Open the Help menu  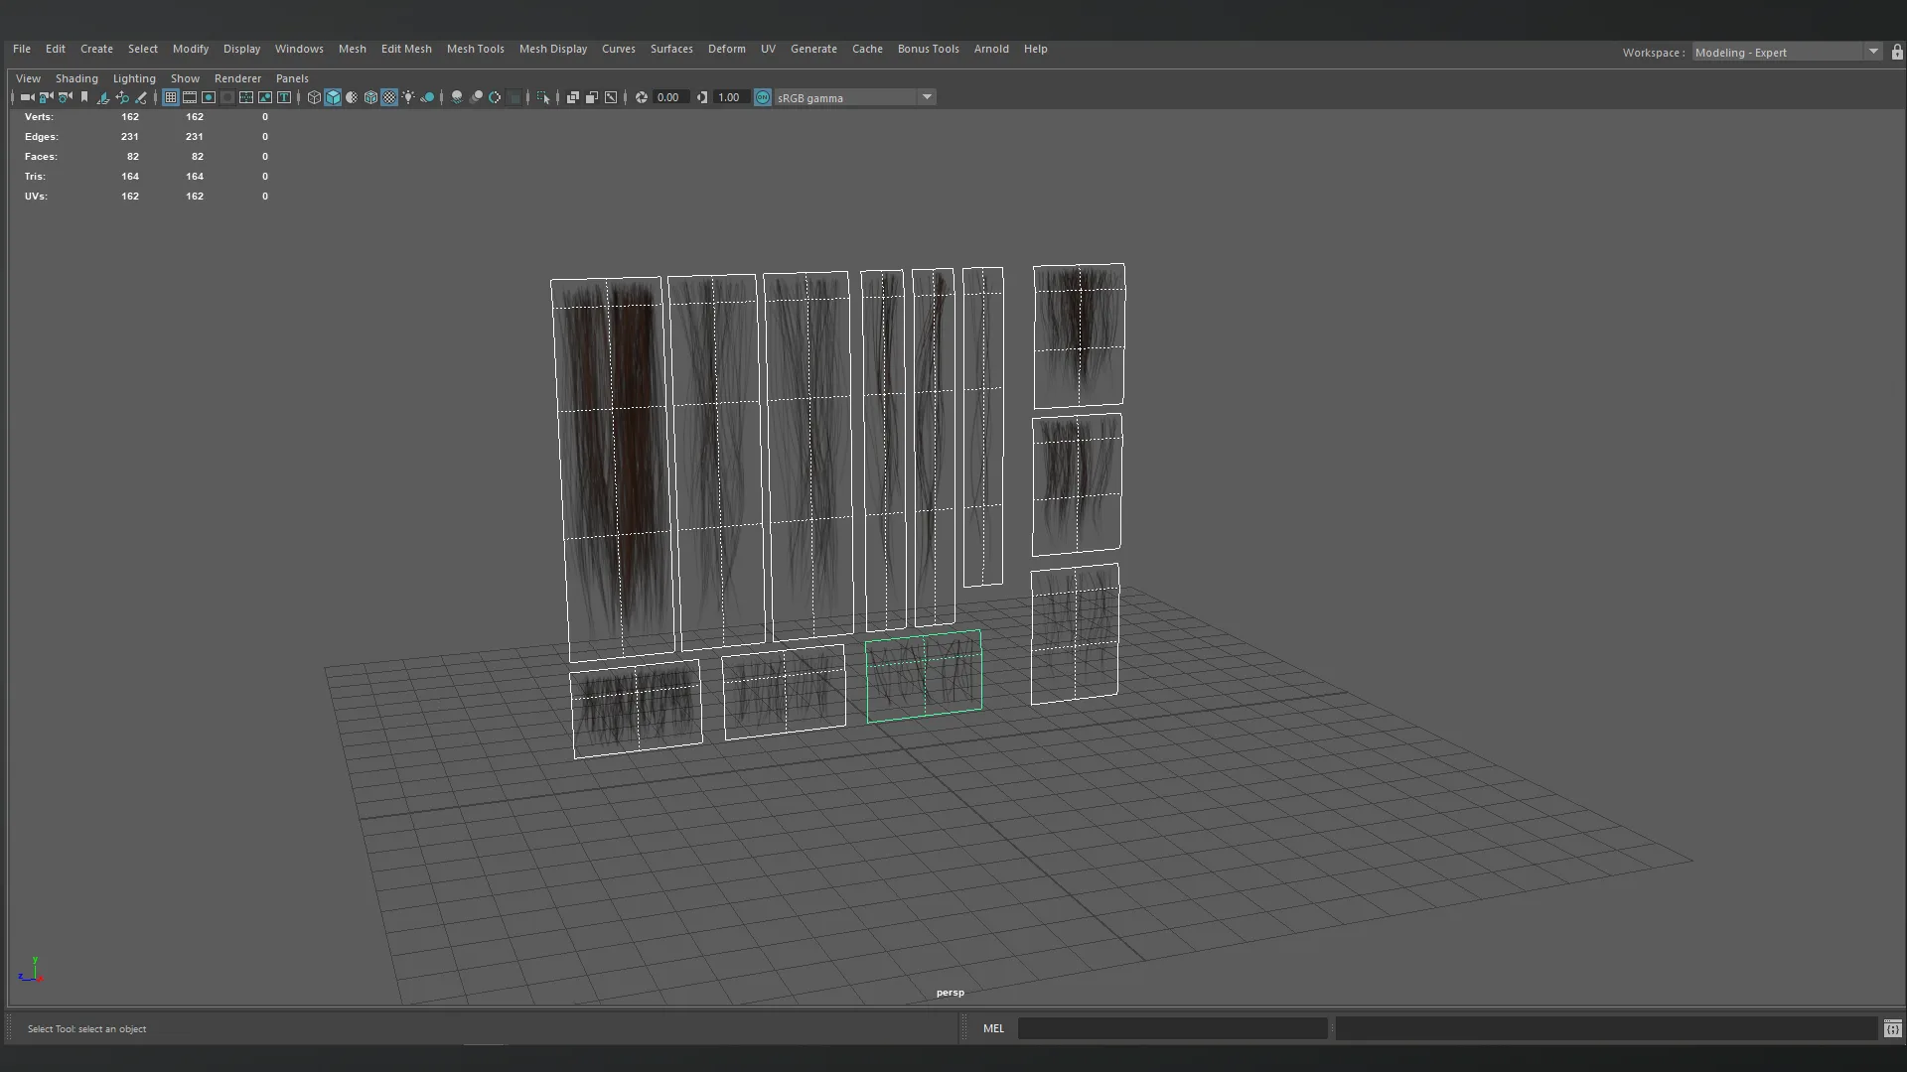(x=1035, y=49)
